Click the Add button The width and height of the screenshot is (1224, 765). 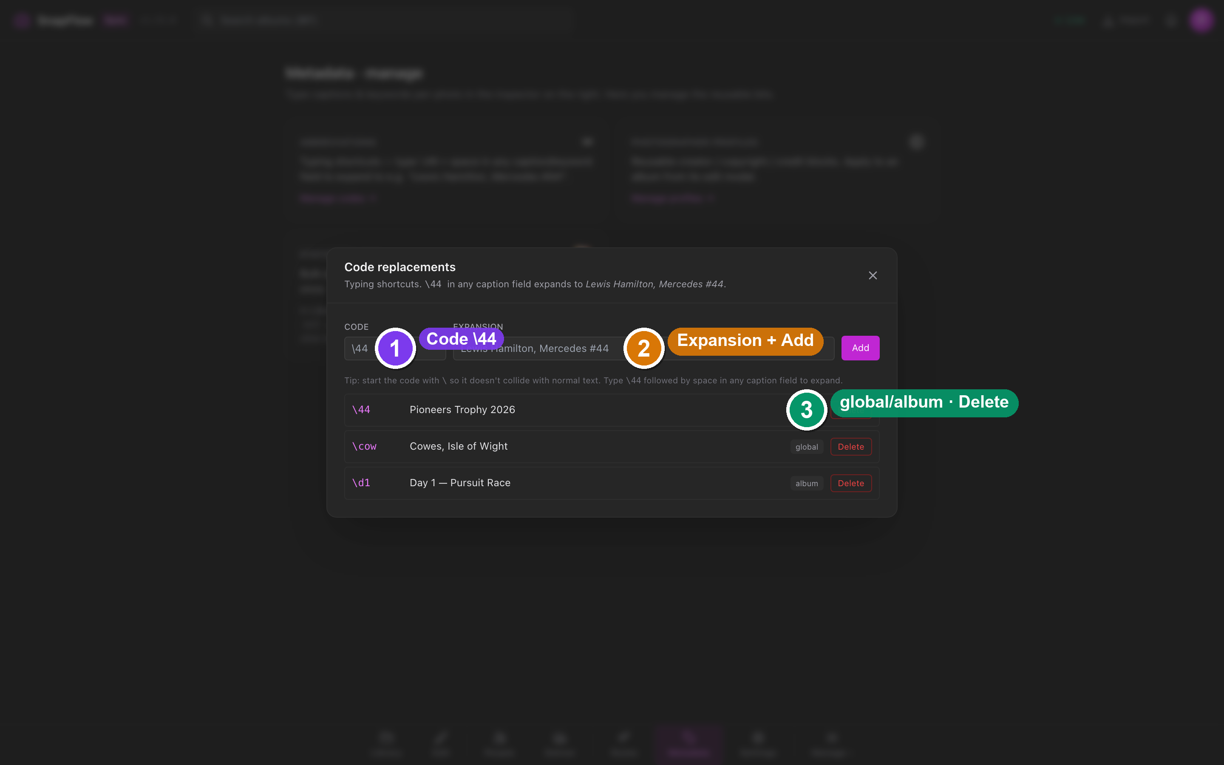tap(860, 348)
